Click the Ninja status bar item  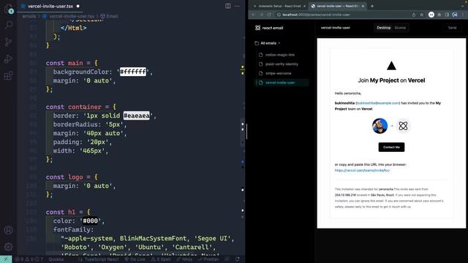pos(184,259)
